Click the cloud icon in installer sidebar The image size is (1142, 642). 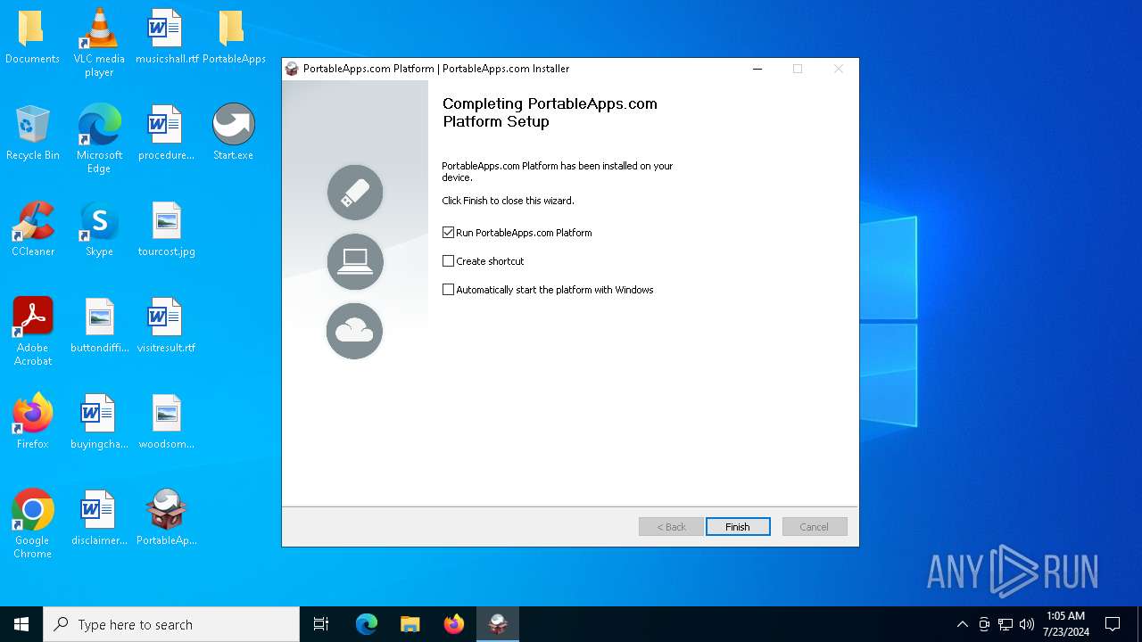pos(355,331)
